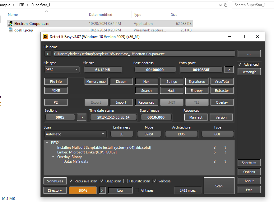Collapse the Overlay: Binary tree node
Screen dimensions: 274x202
click(53, 157)
